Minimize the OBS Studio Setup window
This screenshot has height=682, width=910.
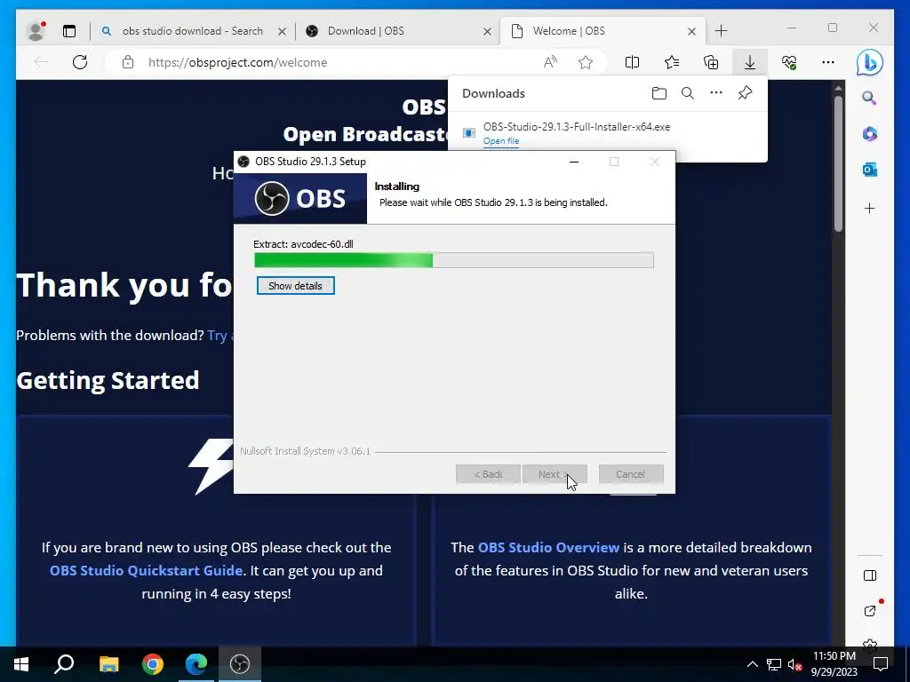coord(574,162)
